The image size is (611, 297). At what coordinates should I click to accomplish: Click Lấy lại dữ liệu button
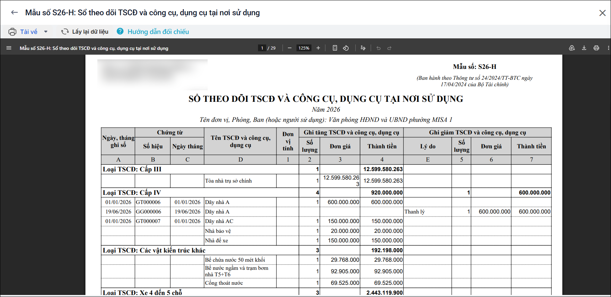coord(90,32)
